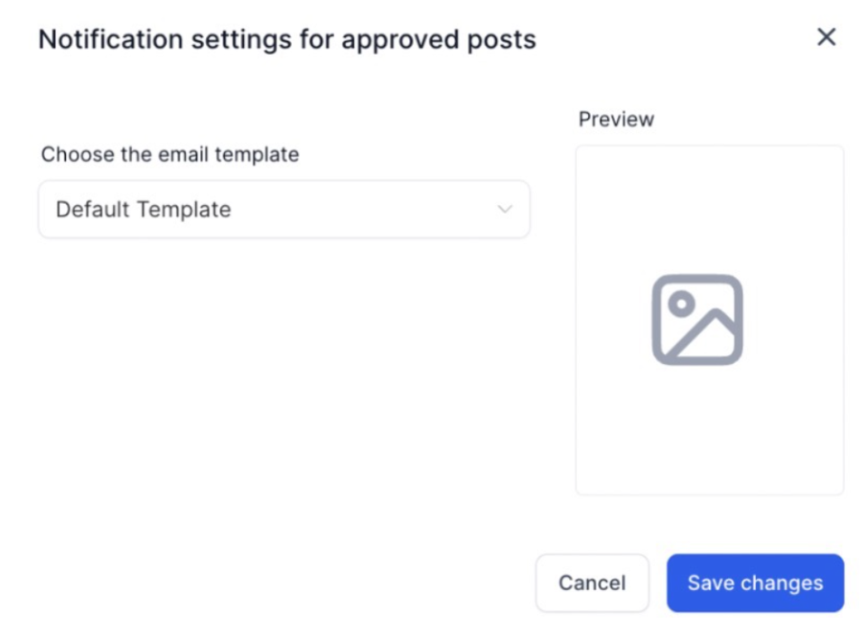Screen dimensions: 868x643
Task: Click the chevron arrow in template dropdown
Action: tap(505, 210)
